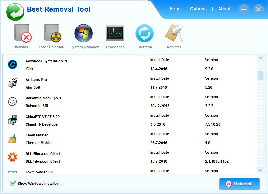Open the Help menu
268x194 pixels.
pyautogui.click(x=174, y=9)
